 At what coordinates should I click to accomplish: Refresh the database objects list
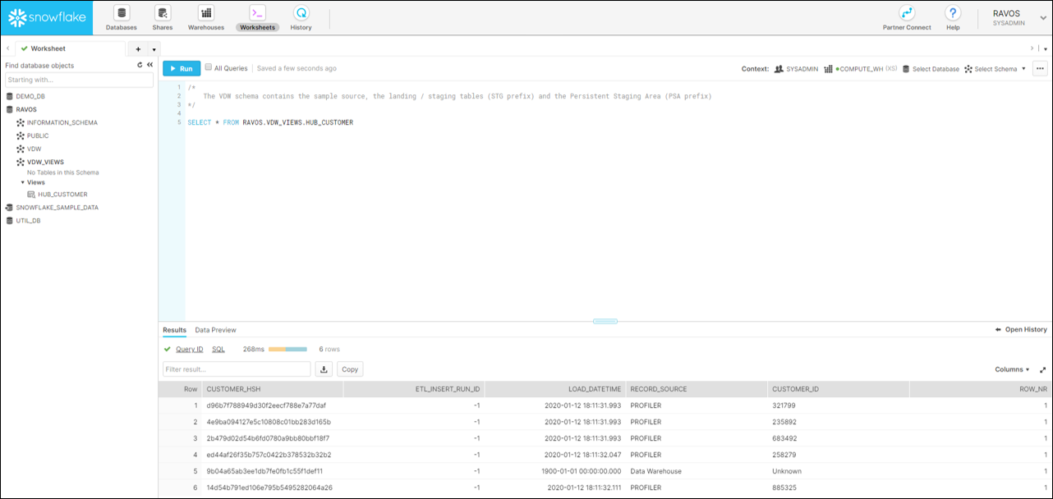tap(139, 64)
